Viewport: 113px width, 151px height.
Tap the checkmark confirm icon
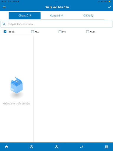pos(109,7)
